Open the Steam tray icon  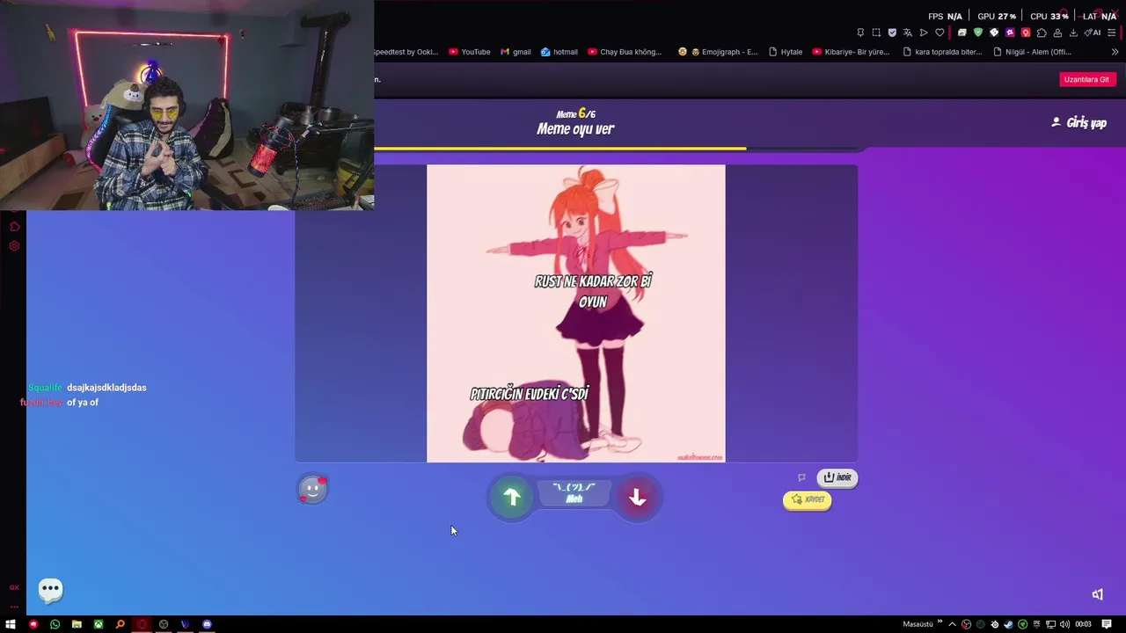coord(1008,624)
